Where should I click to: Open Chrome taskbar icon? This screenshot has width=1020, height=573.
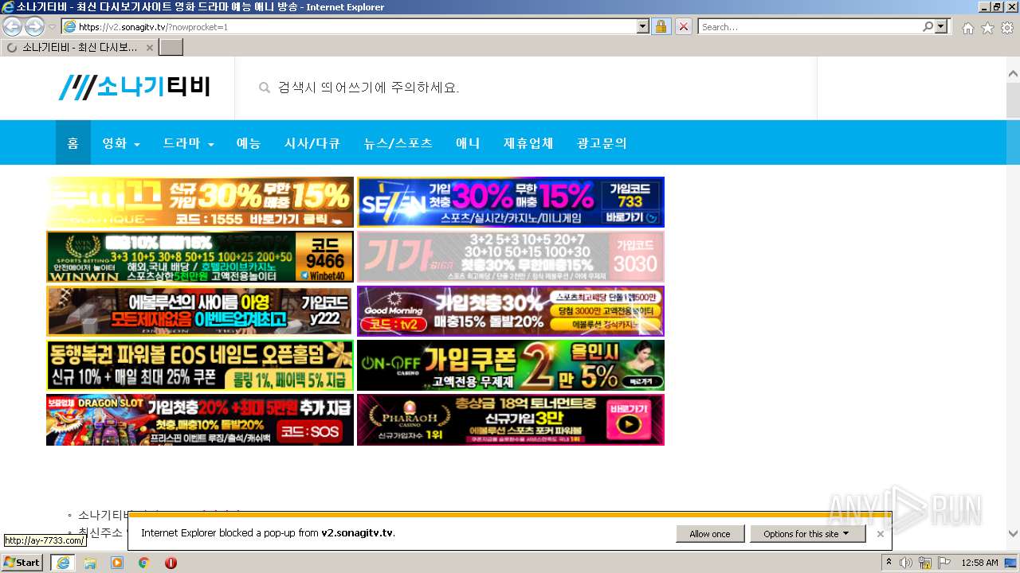click(144, 563)
